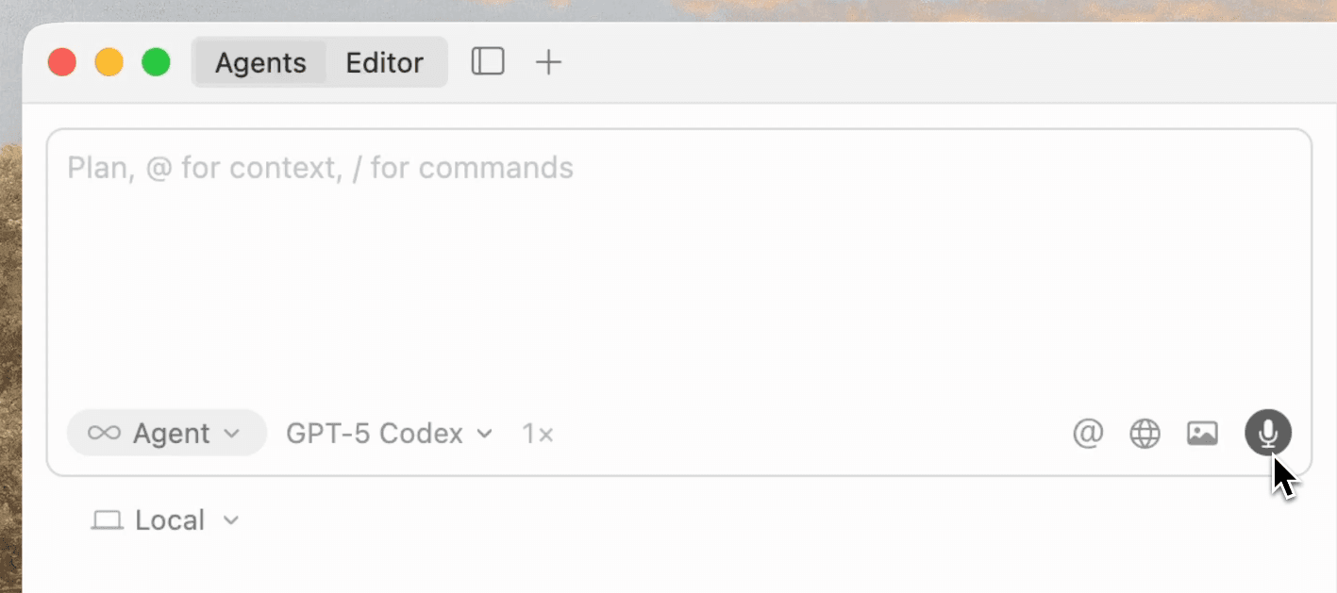Switch to the Editor tab
Image resolution: width=1337 pixels, height=593 pixels.
384,63
